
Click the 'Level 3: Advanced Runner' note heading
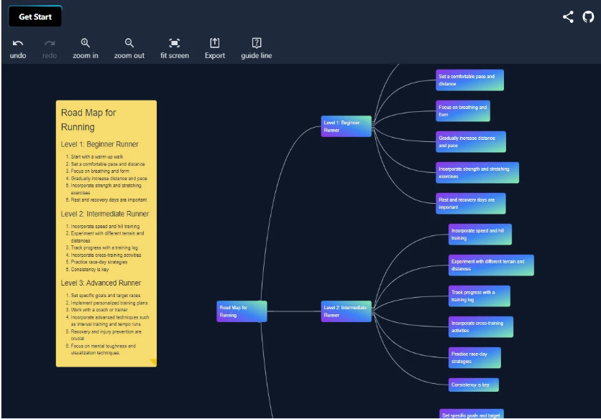pos(101,283)
